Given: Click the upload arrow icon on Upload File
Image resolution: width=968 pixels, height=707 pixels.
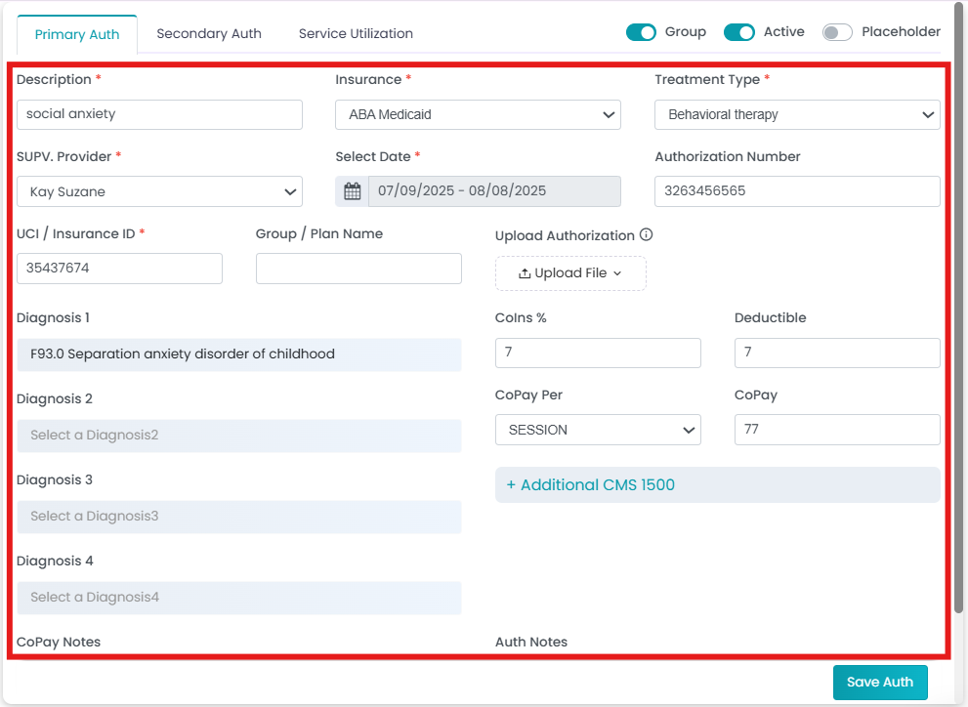Looking at the screenshot, I should [525, 273].
